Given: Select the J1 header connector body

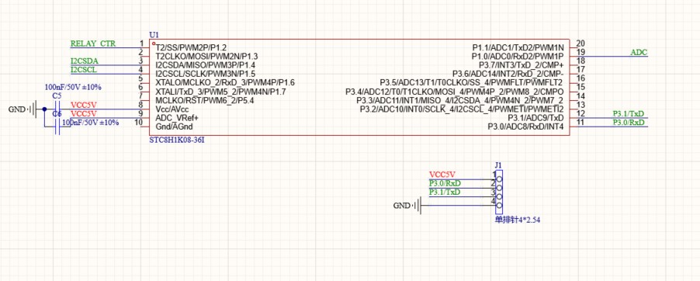Looking at the screenshot, I should pyautogui.click(x=499, y=192).
